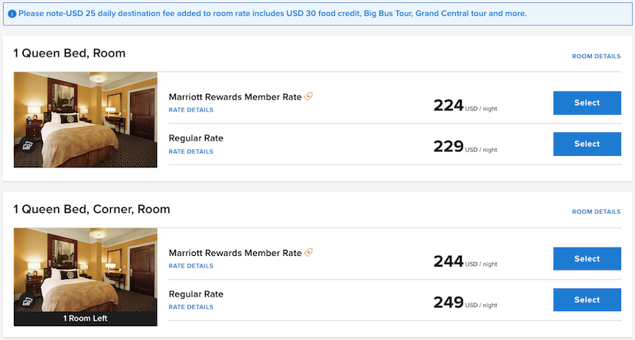The width and height of the screenshot is (635, 340).
Task: Select the 224 USD Marriott Rewards Member Rate
Action: click(x=587, y=103)
